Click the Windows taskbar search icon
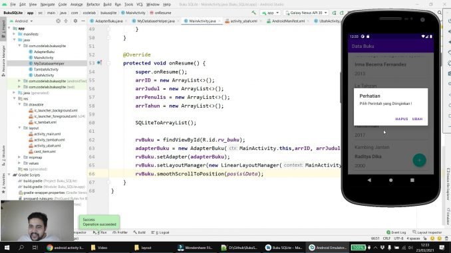Image resolution: width=451 pixels, height=253 pixels. [21, 247]
